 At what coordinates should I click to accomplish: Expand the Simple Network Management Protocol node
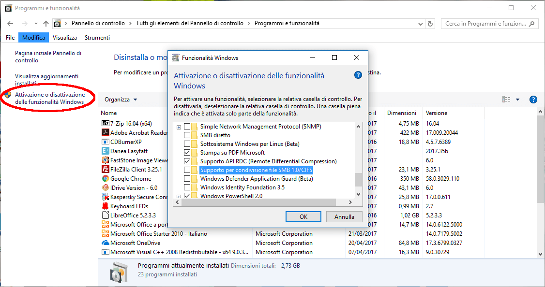tap(179, 127)
